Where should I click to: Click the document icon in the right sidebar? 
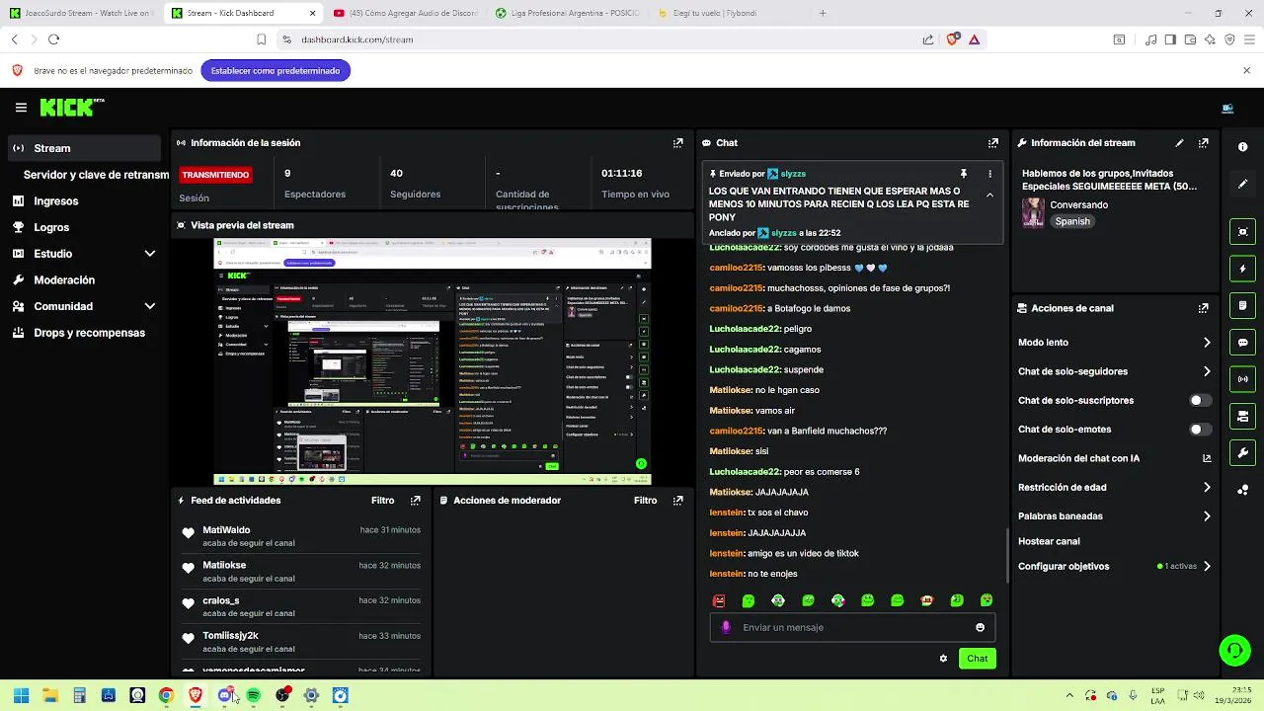(x=1242, y=306)
